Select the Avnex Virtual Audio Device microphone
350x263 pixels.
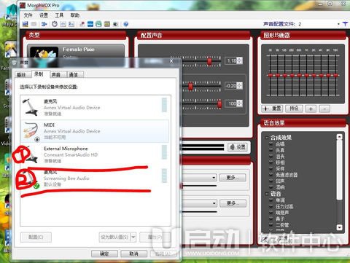pyautogui.click(x=94, y=107)
